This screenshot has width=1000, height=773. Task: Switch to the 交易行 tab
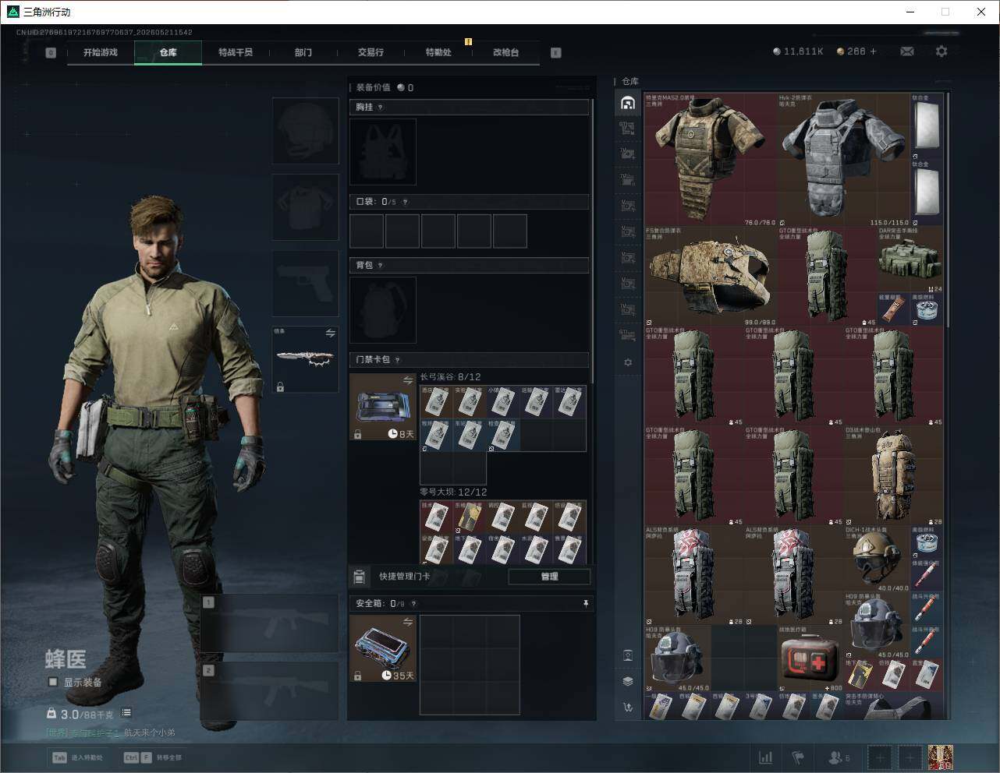point(371,53)
